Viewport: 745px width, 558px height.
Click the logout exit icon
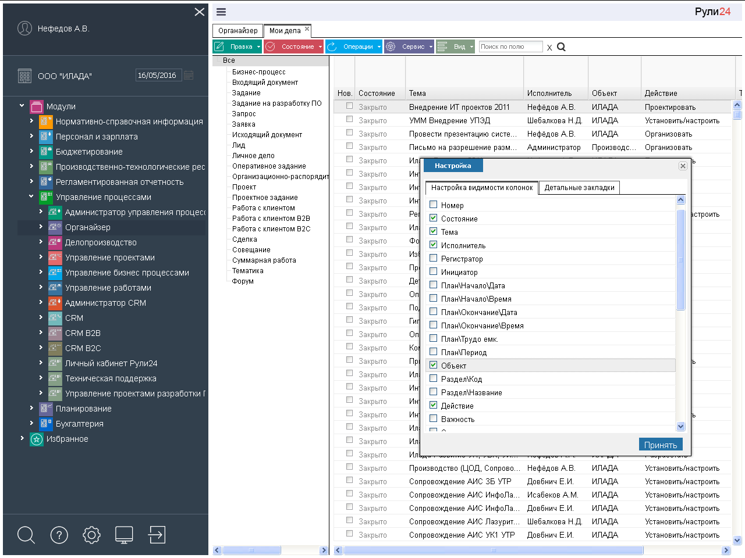(157, 535)
